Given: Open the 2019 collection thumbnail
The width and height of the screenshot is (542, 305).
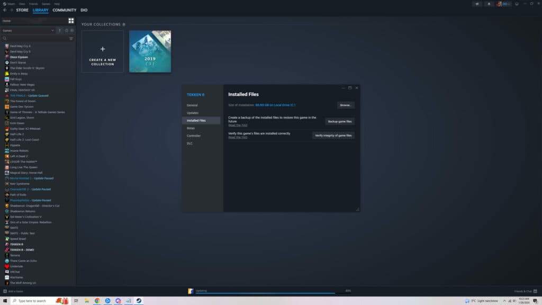Looking at the screenshot, I should click(x=150, y=51).
